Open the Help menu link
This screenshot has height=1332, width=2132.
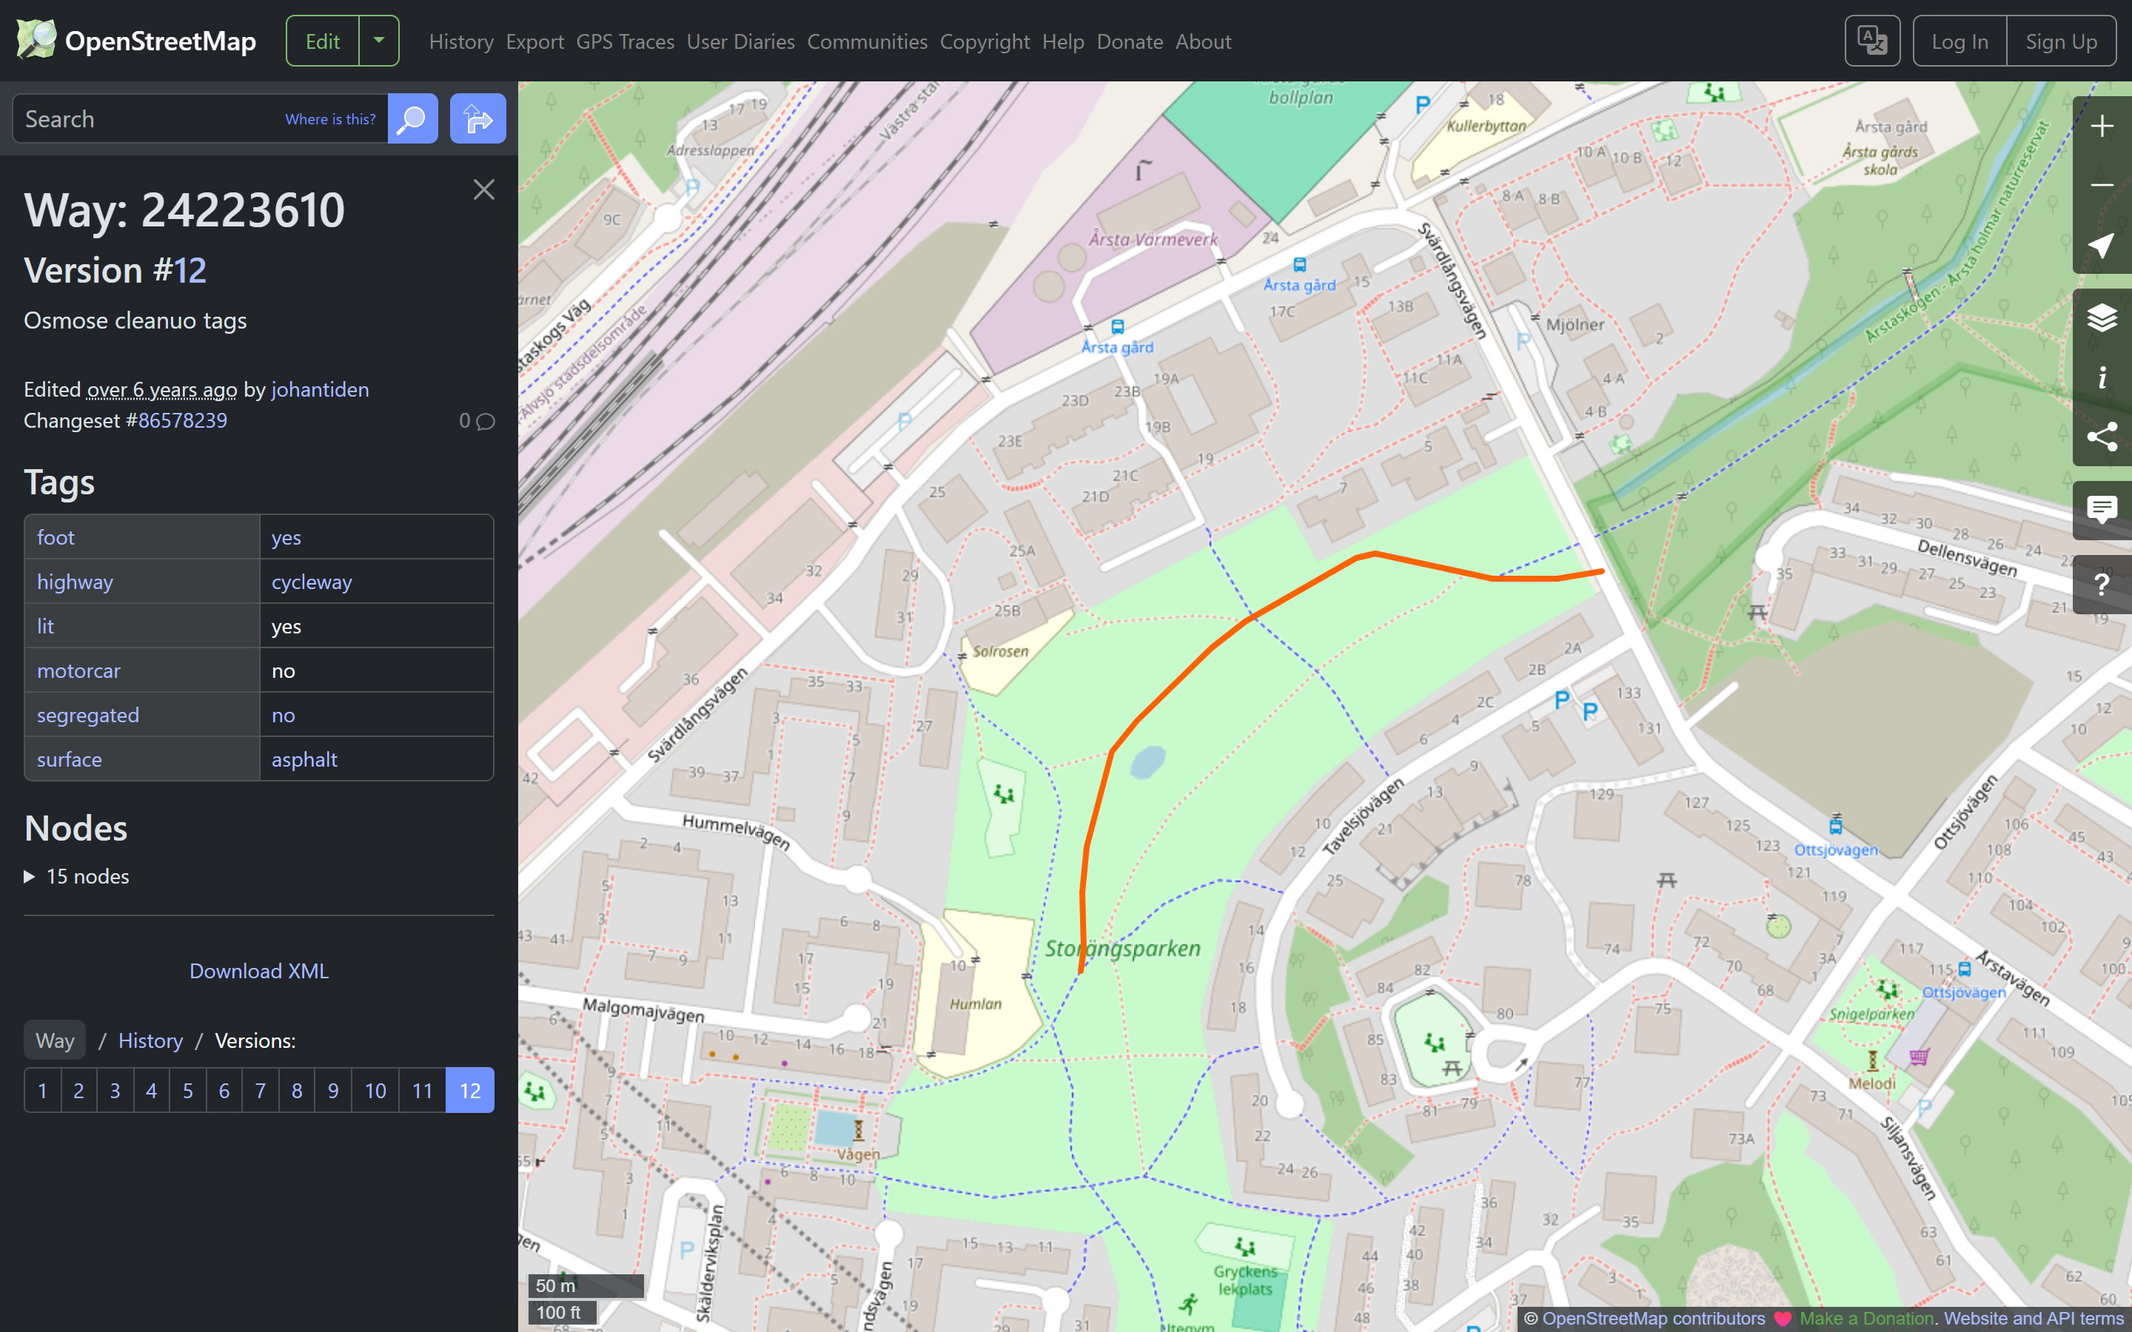point(1062,41)
